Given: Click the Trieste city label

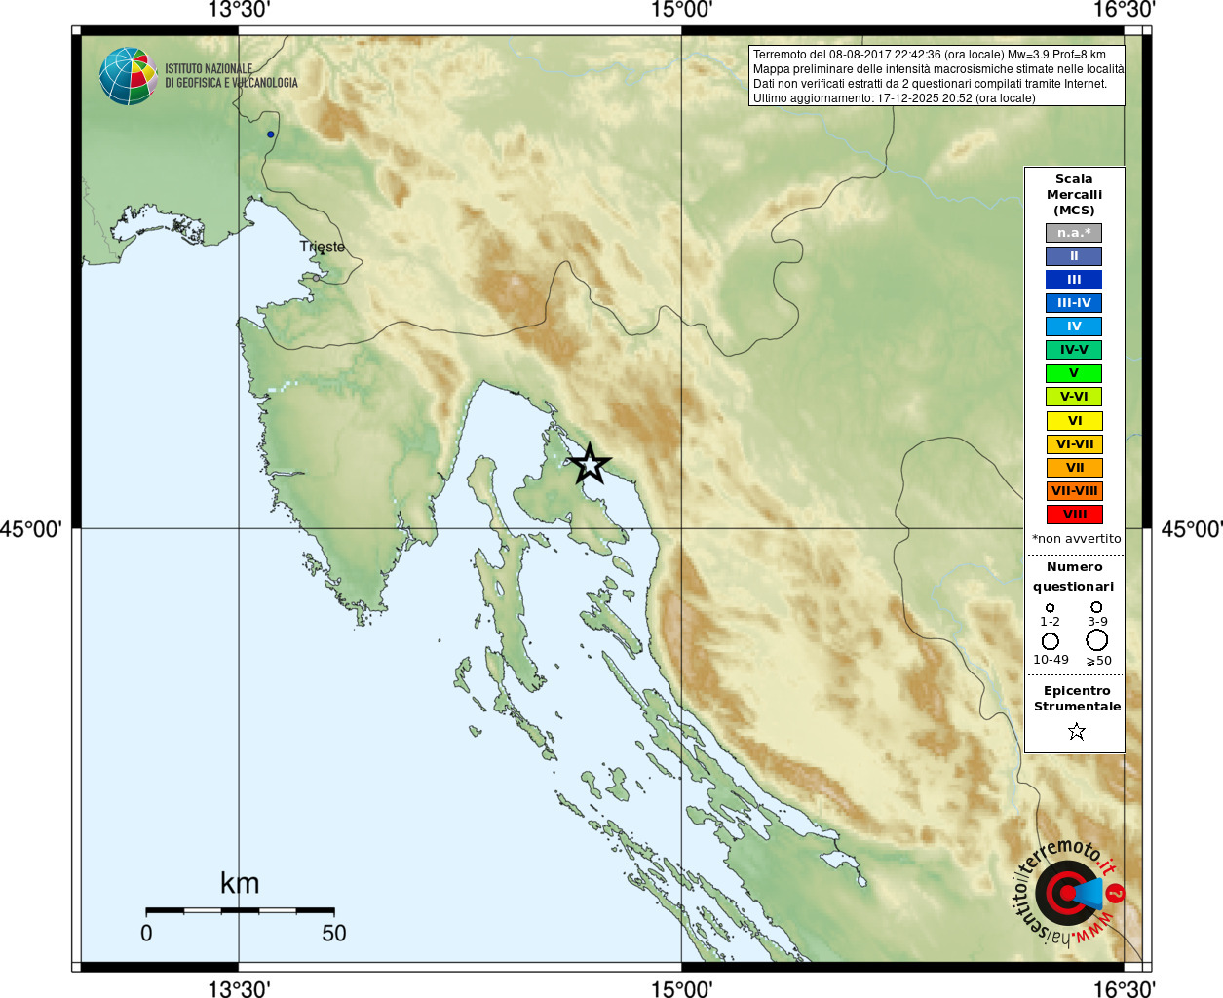Looking at the screenshot, I should [323, 248].
